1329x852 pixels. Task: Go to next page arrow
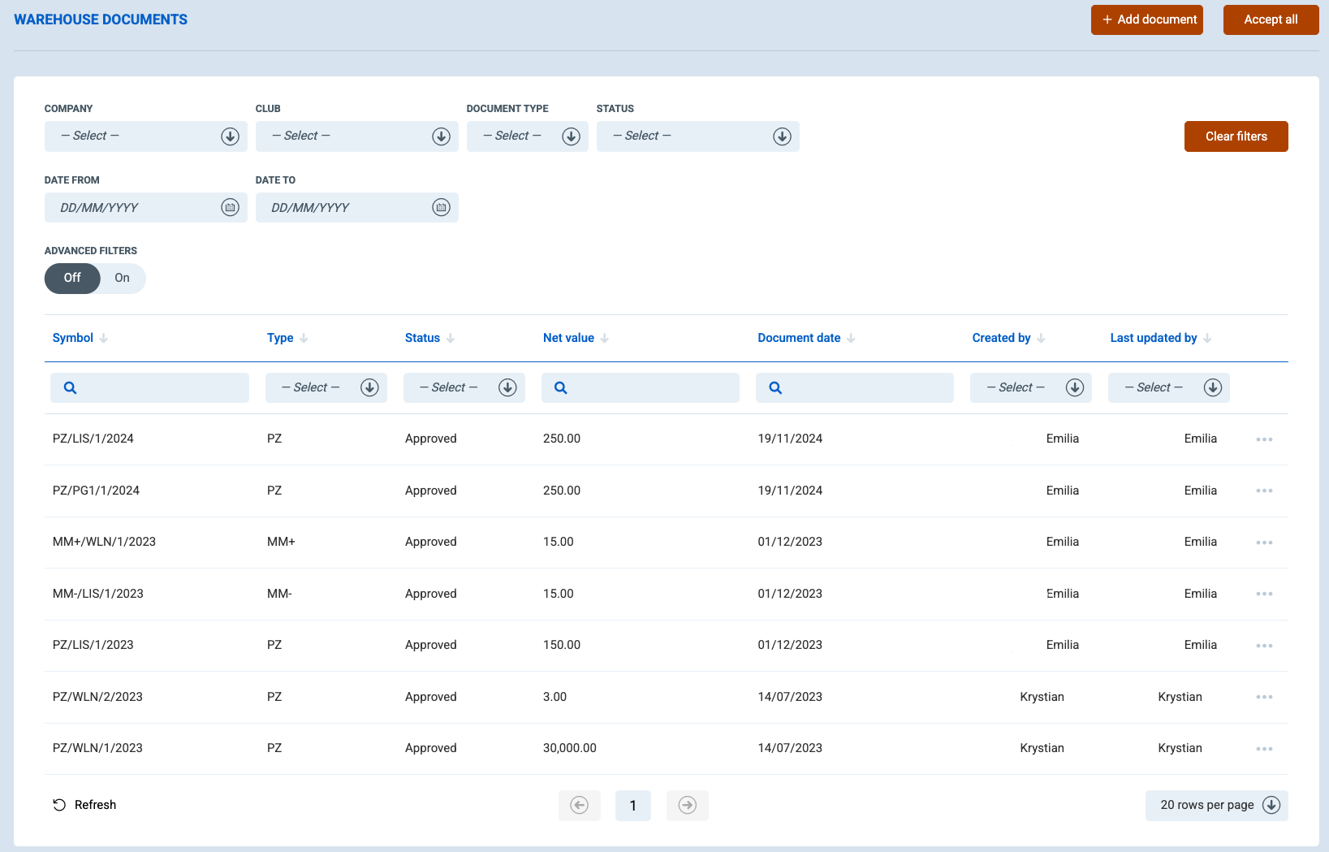pyautogui.click(x=688, y=806)
